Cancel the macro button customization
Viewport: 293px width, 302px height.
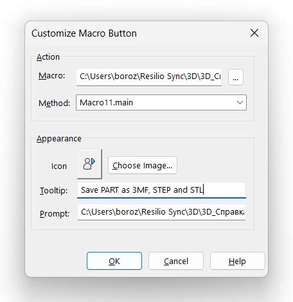pos(176,261)
